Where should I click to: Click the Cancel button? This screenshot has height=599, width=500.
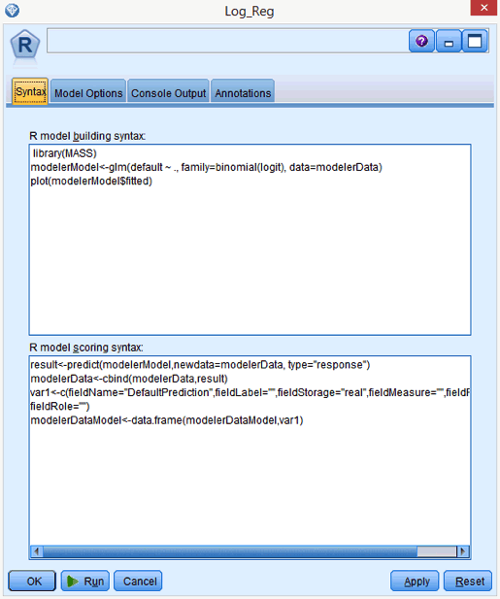pos(138,582)
